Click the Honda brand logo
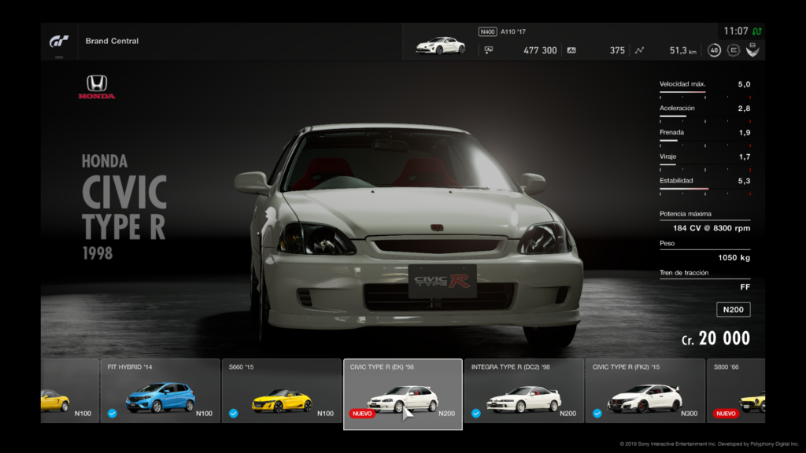 (x=97, y=87)
